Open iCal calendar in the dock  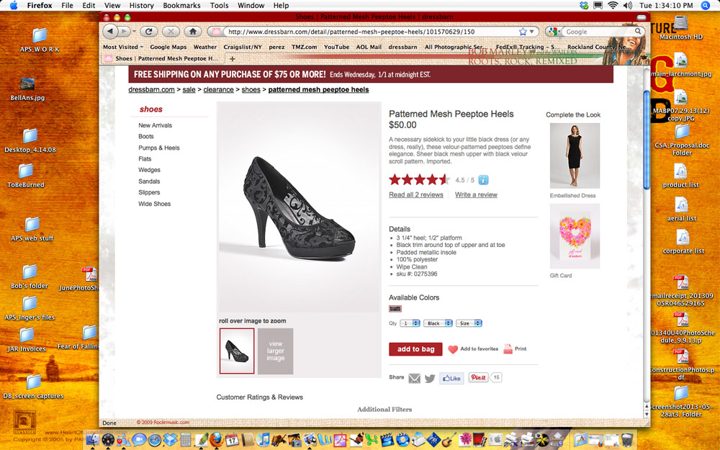pos(231,440)
